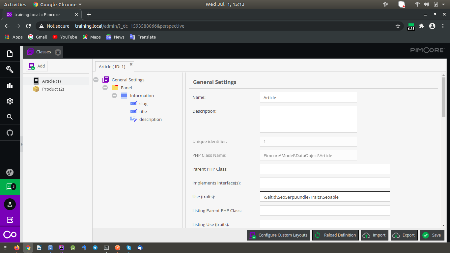This screenshot has height=253, width=450.
Task: Click the Listing Use (traits) field
Action: point(325,224)
